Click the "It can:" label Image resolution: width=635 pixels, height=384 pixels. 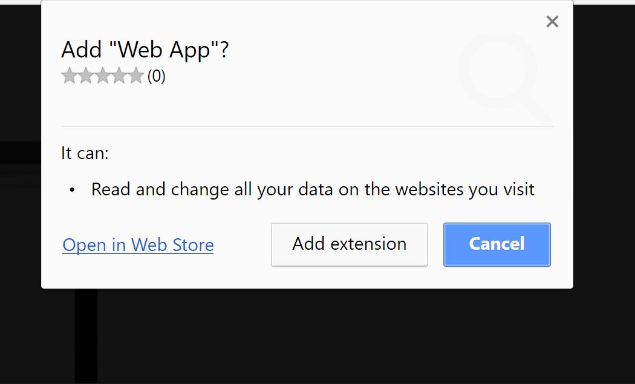85,153
